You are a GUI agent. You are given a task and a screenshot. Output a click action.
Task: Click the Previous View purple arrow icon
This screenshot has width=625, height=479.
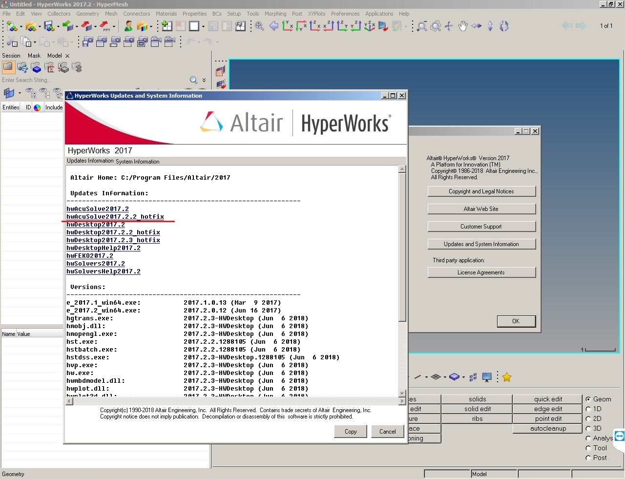[x=274, y=26]
